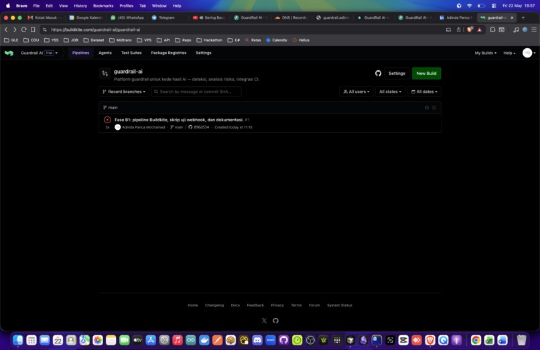Screen dimensions: 540x350
Task: Go forward in browser history
Action: click(x=15, y=29)
